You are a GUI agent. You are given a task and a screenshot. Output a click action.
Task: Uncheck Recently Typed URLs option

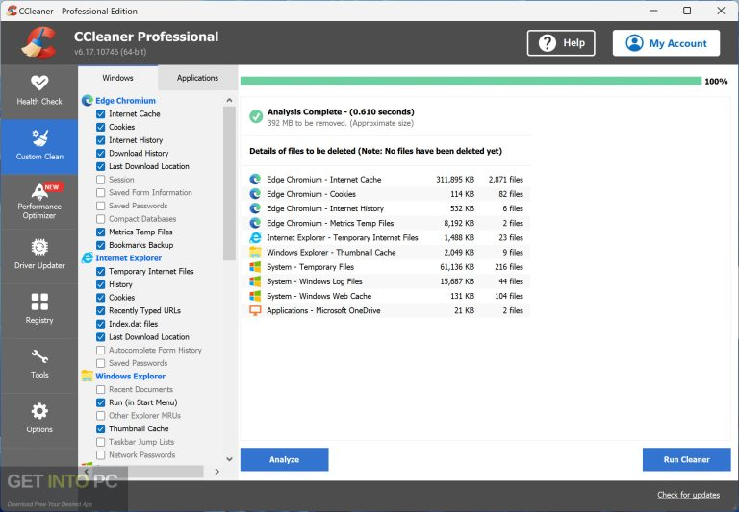(100, 310)
